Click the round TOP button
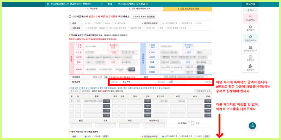This screenshot has height=140, width=281. pos(252,126)
